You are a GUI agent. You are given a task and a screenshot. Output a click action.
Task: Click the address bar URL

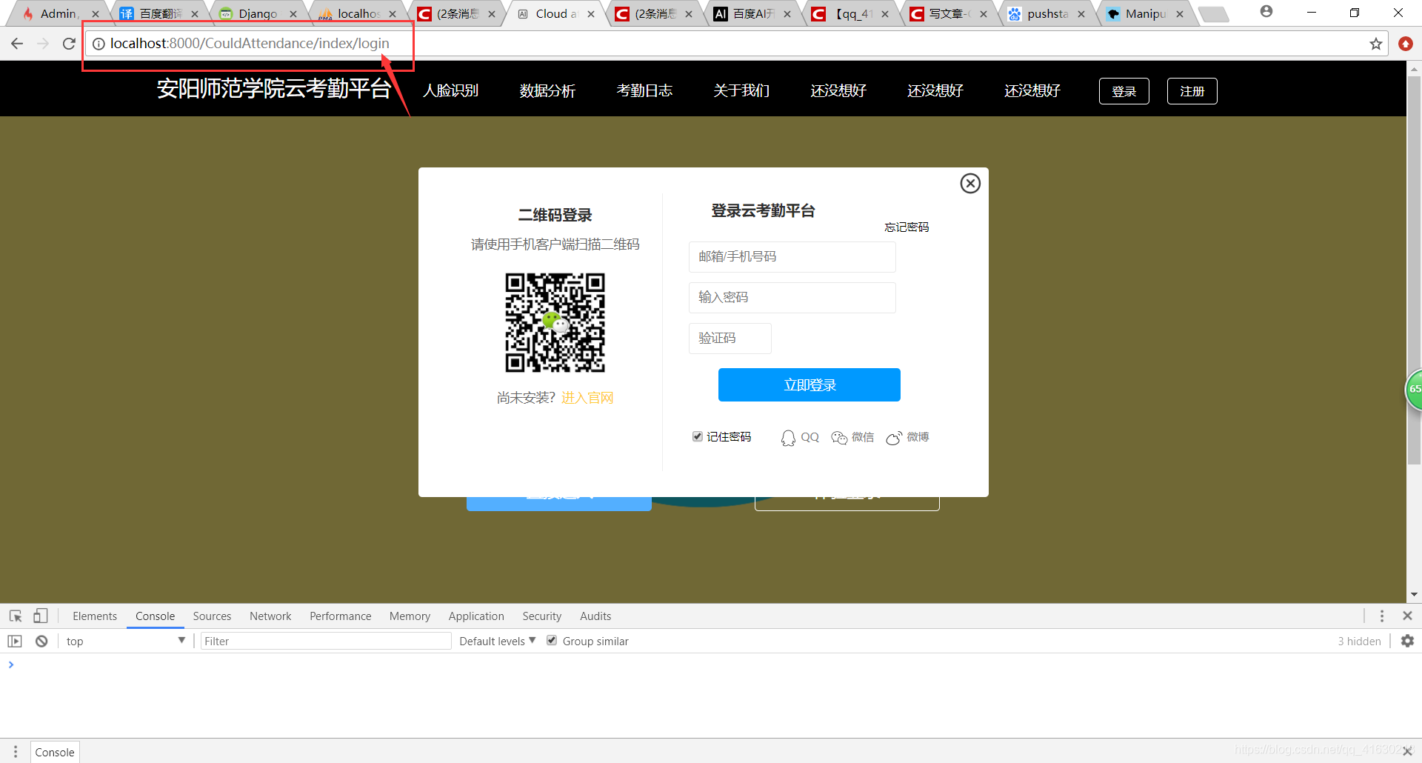pos(250,44)
